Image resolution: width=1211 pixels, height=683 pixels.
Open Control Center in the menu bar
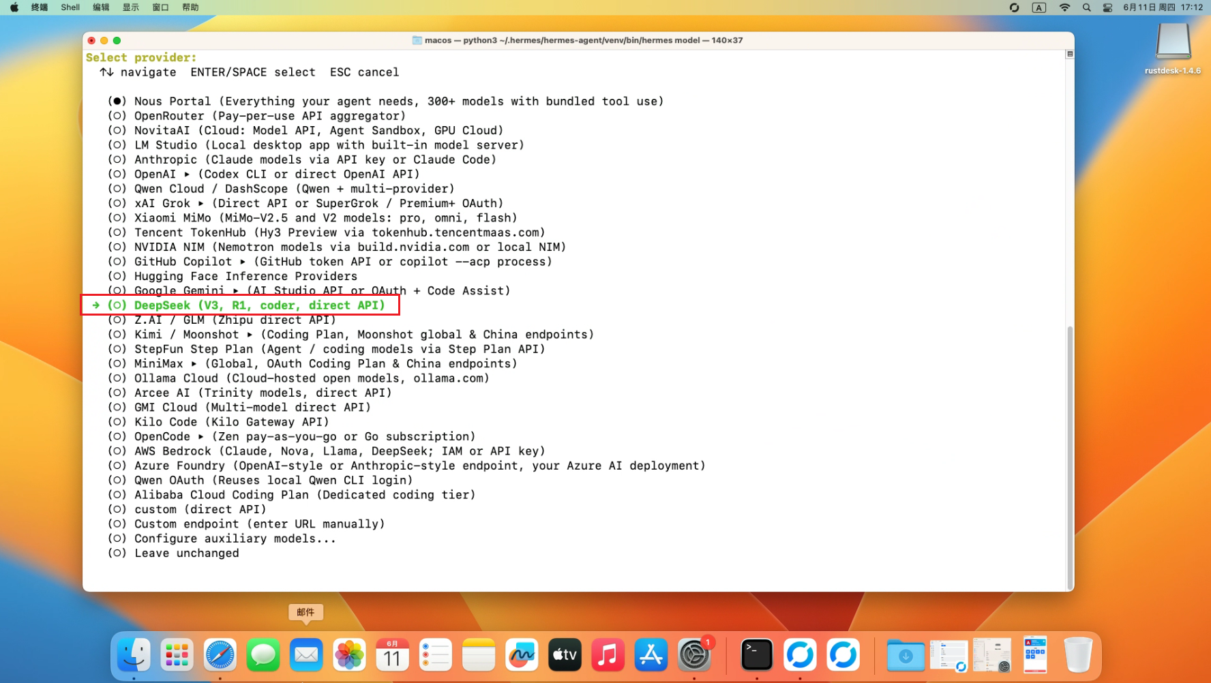(1108, 7)
